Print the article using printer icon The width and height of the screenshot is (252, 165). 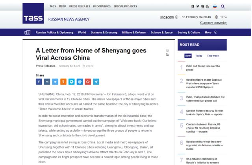point(167,50)
